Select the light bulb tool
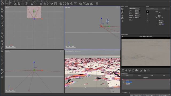The image size is (171, 96). pos(2,51)
